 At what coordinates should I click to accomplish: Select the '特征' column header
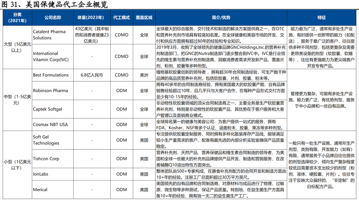point(321,18)
